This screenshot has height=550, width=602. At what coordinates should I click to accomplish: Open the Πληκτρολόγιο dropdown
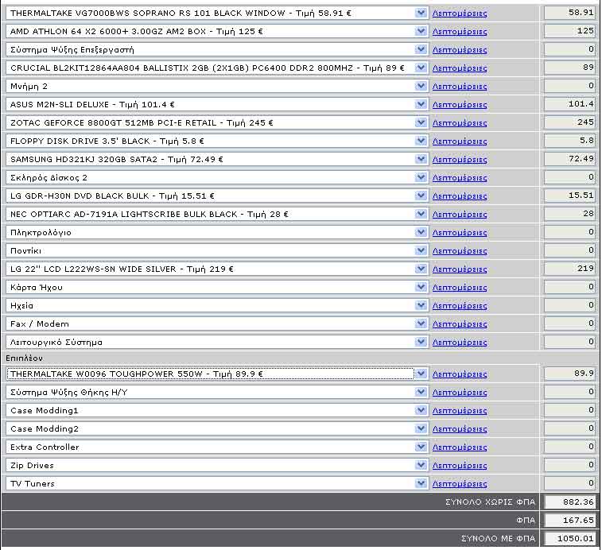point(217,233)
